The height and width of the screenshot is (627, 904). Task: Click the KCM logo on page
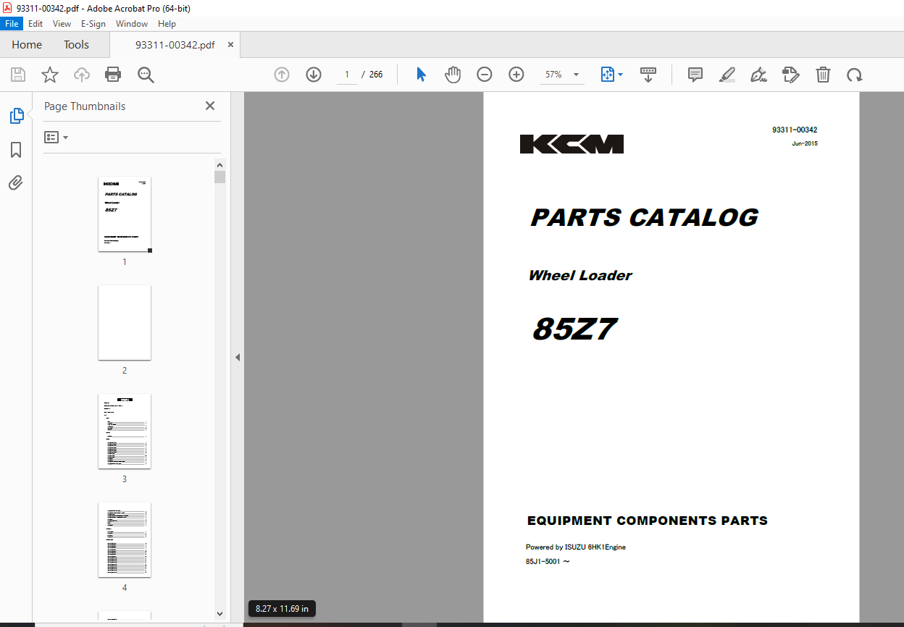(x=572, y=144)
